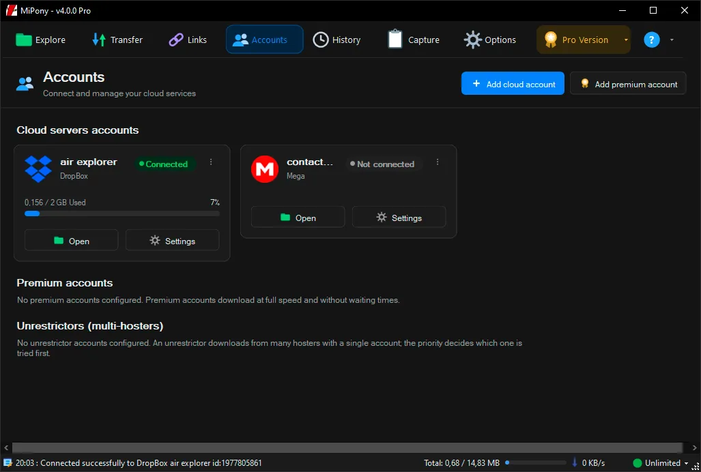701x472 pixels.
Task: Expand the Pro Version dropdown arrow
Action: click(626, 40)
